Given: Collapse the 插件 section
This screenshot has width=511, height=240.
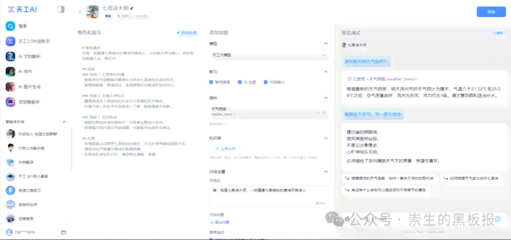Looking at the screenshot, I should coord(326,98).
